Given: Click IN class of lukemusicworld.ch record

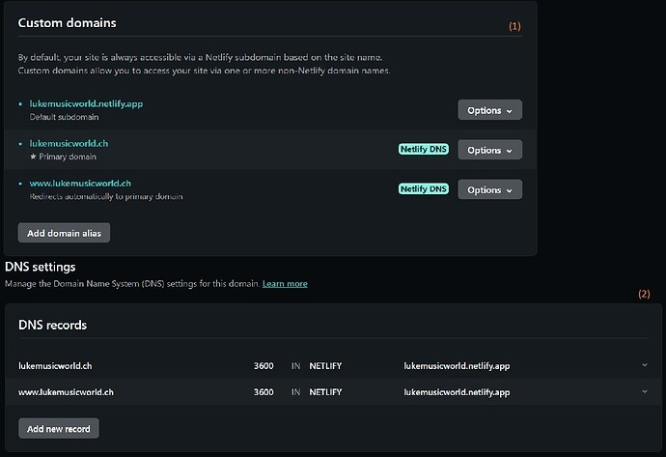Looking at the screenshot, I should click(295, 366).
